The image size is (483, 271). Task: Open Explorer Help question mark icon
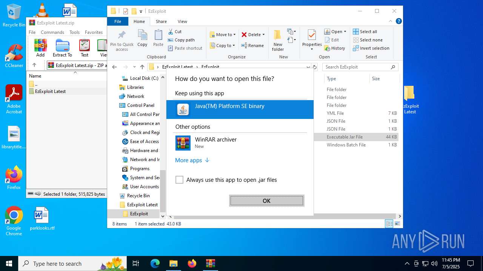tap(398, 21)
